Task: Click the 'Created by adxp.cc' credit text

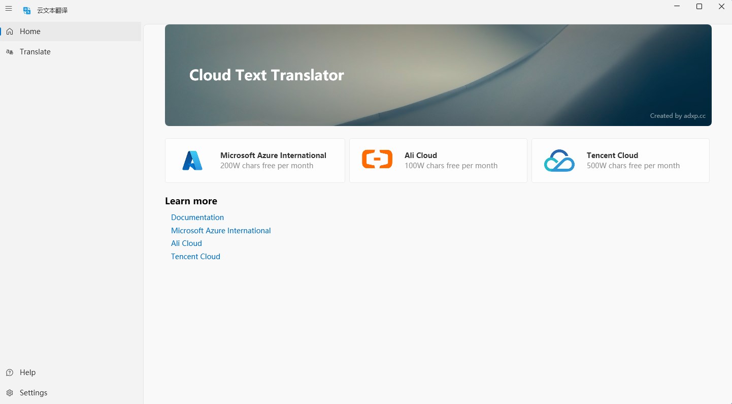Action: 678,116
